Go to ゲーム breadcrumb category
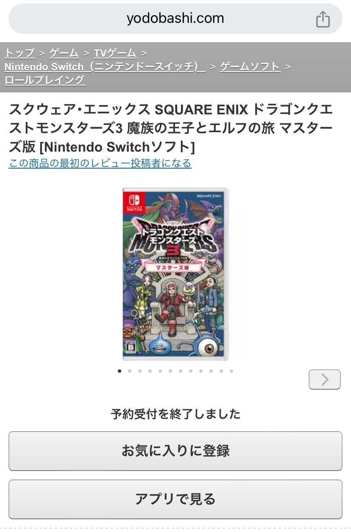 coord(64,53)
